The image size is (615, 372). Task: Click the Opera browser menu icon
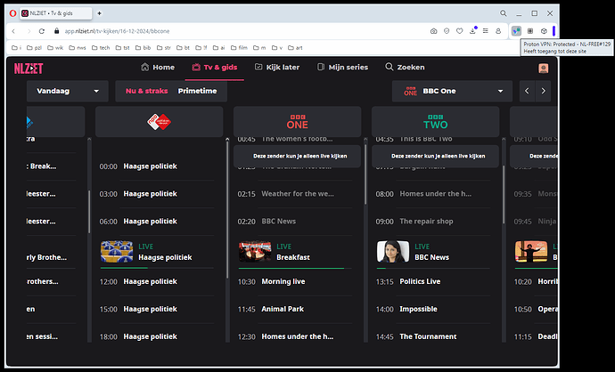point(13,13)
